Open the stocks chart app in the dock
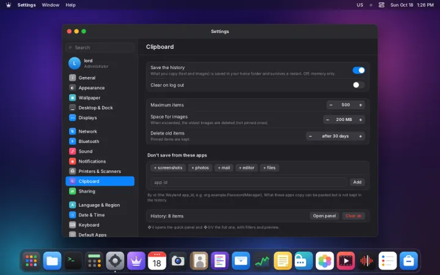Screen dimensions: 440x275 tap(262, 261)
